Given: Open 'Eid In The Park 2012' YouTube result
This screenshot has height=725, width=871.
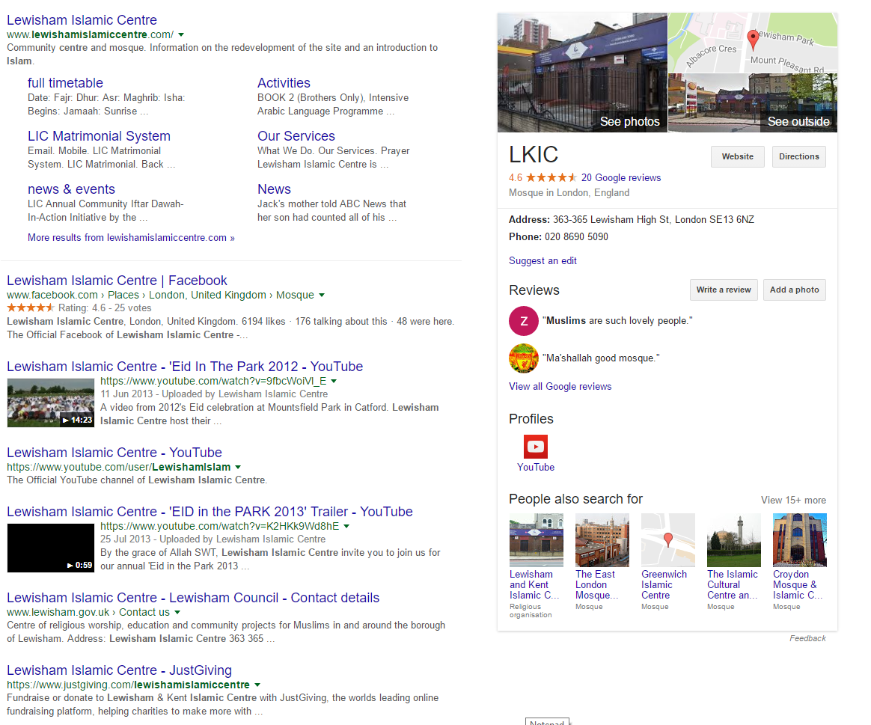Looking at the screenshot, I should click(x=184, y=367).
